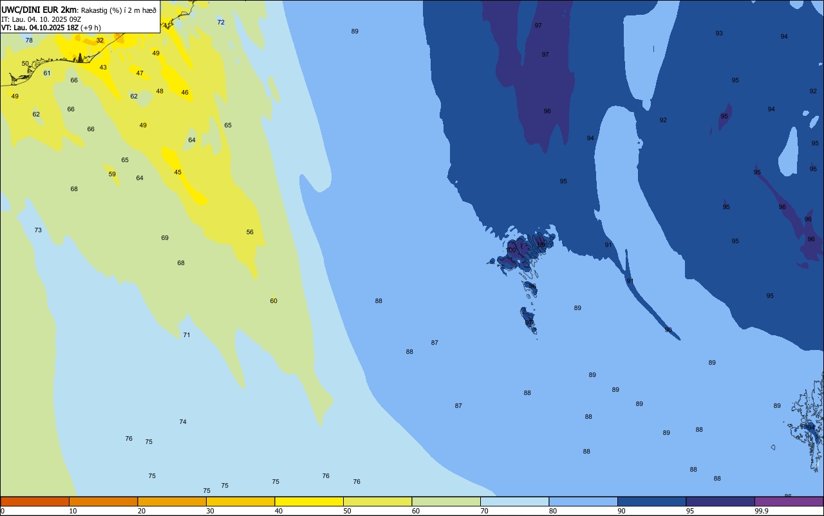Click the 'IT: Lau. 04. 10. 2025 09Z' line
Image resolution: width=824 pixels, height=516 pixels.
(41, 19)
